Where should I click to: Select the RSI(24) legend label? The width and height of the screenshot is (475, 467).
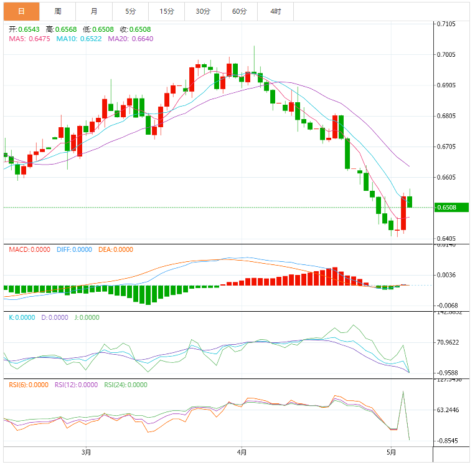click(x=126, y=385)
